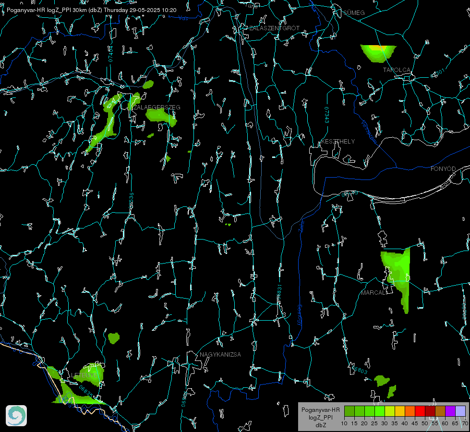Click the legend value 10 tick label
470x432 pixels.
[344, 424]
